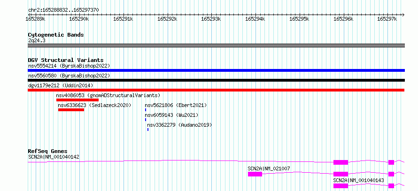Click the 165290k ruler label
The width and height of the screenshot is (418, 191).
(79, 19)
